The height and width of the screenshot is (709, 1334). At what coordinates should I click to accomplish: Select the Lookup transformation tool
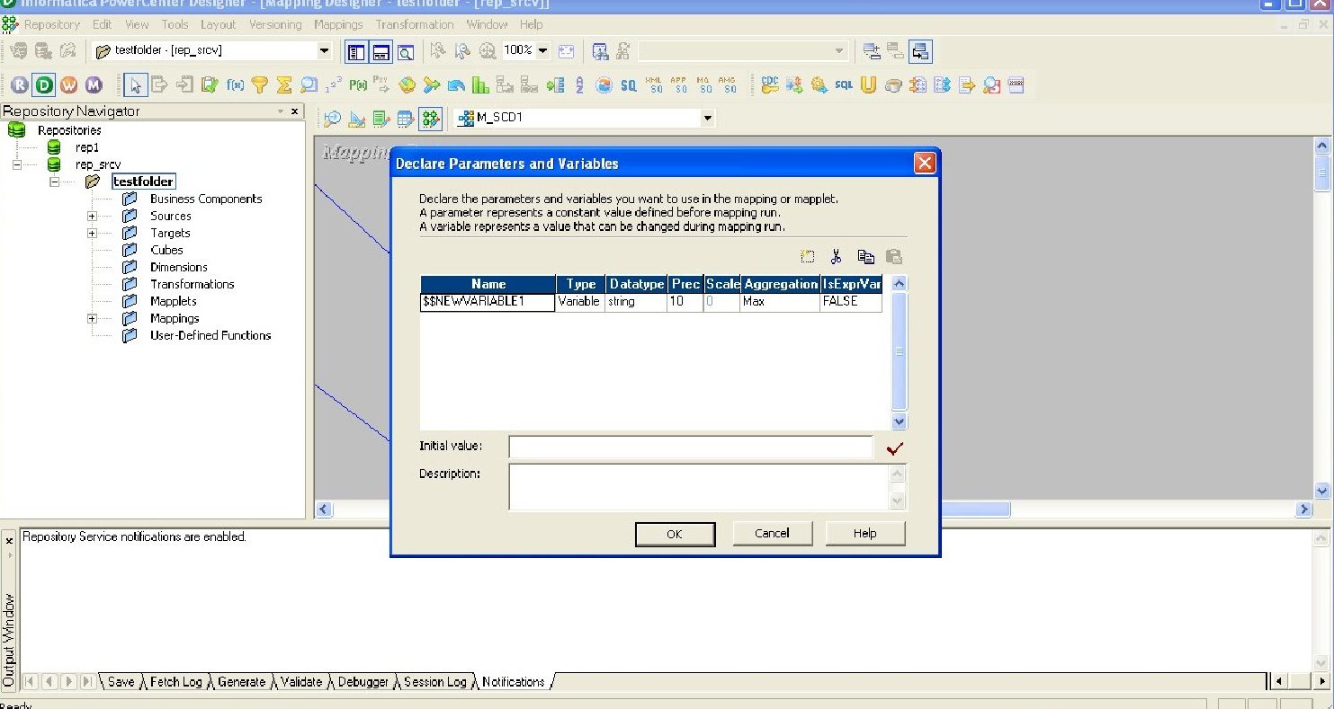pyautogui.click(x=308, y=84)
